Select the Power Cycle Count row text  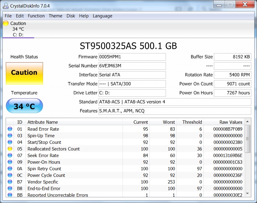46,175
